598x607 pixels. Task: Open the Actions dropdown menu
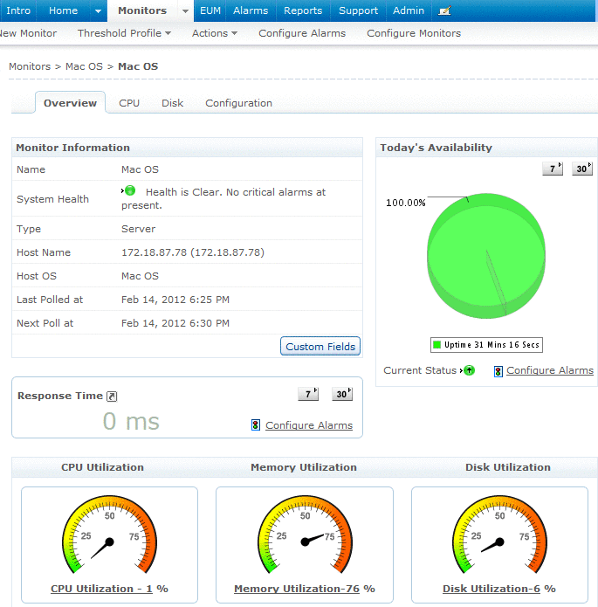tap(215, 33)
